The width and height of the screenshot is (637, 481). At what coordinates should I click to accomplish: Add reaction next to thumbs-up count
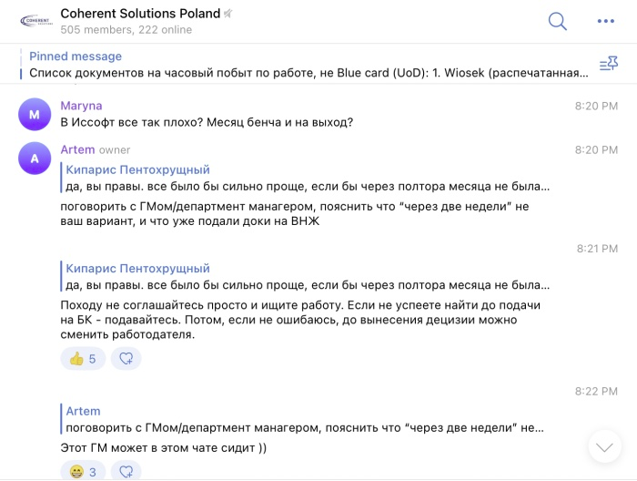tap(126, 359)
